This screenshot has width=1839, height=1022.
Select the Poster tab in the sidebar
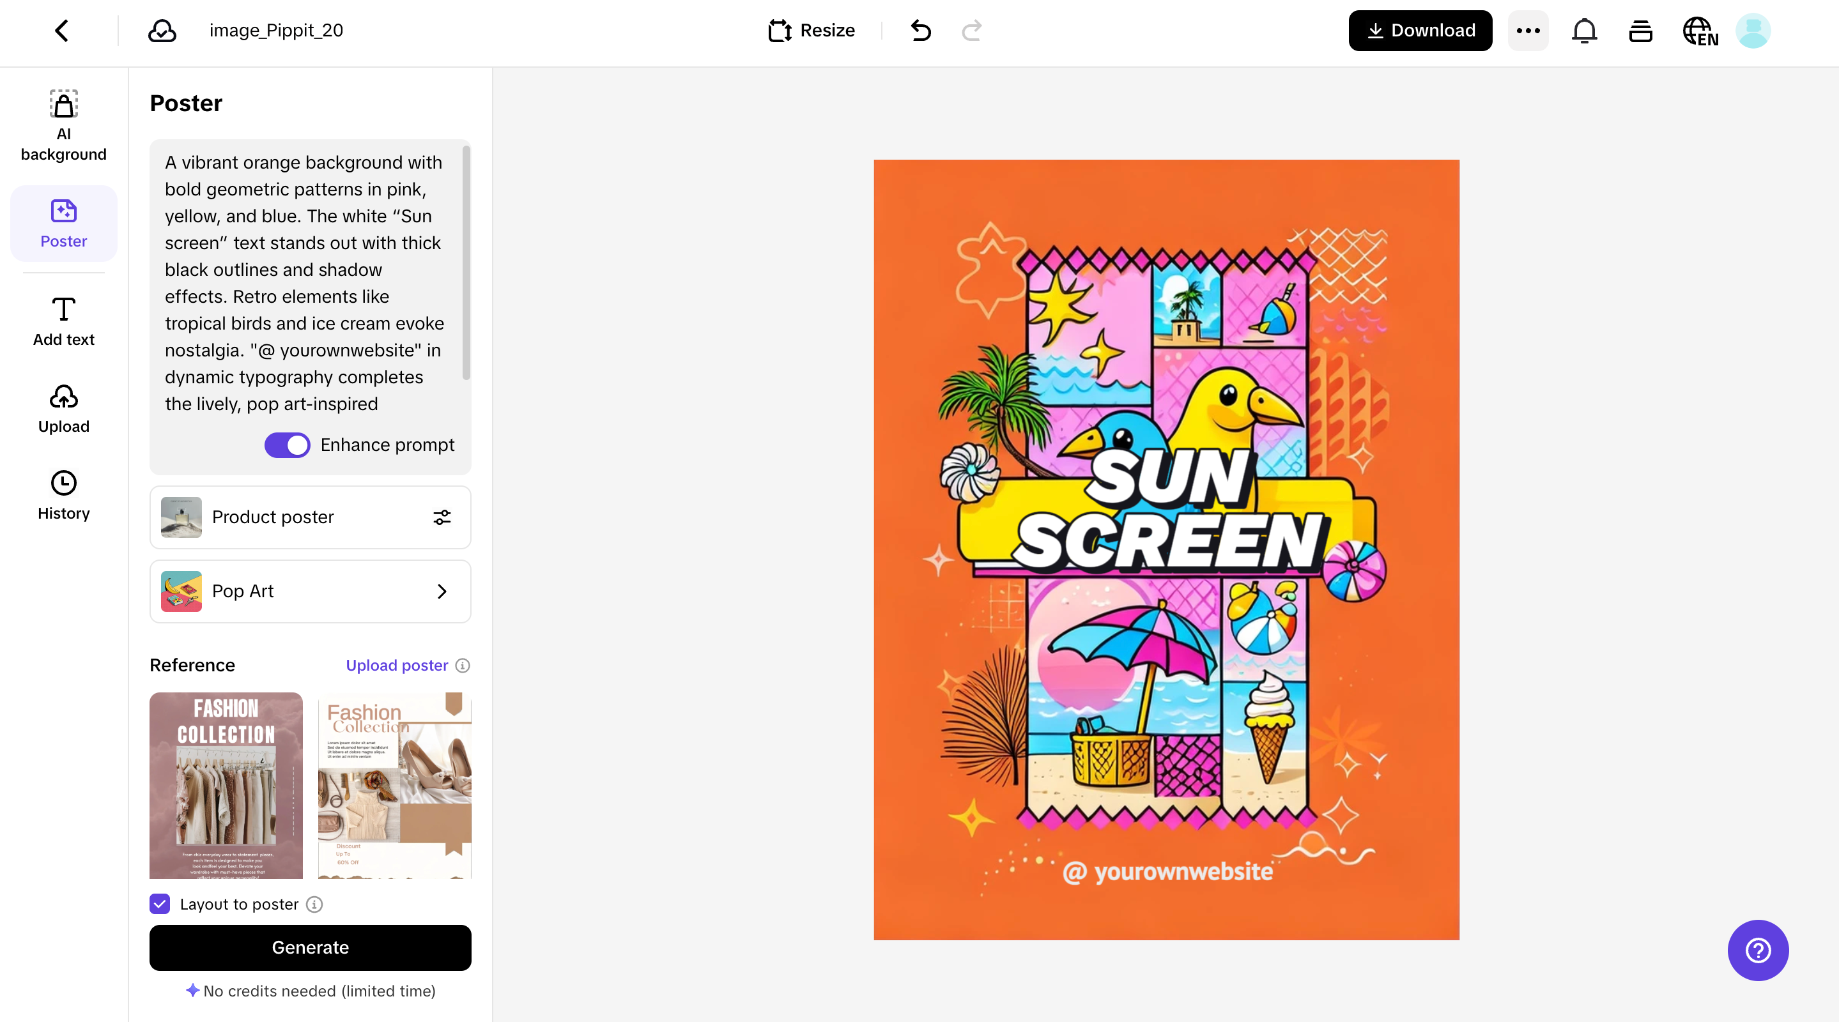(63, 224)
